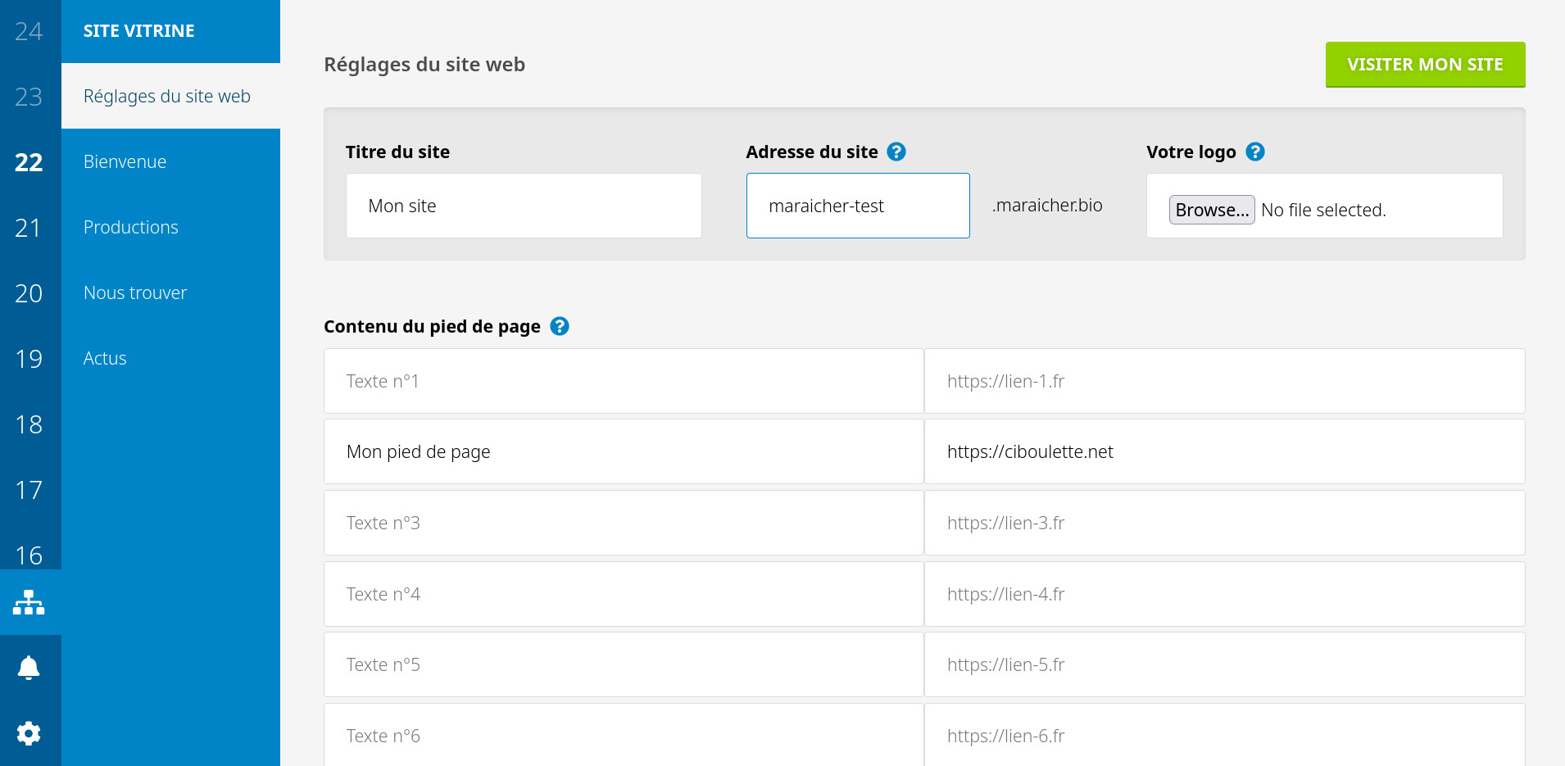Show help for Contenu du pied de page
The image size is (1565, 766).
click(560, 326)
